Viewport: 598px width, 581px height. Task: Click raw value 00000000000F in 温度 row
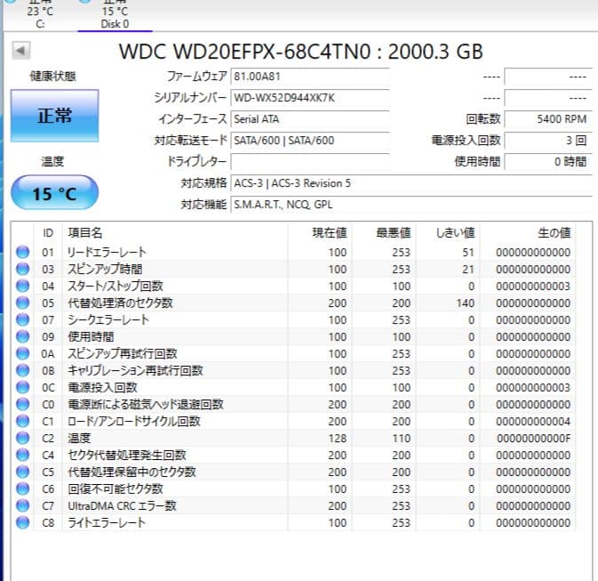click(x=533, y=438)
